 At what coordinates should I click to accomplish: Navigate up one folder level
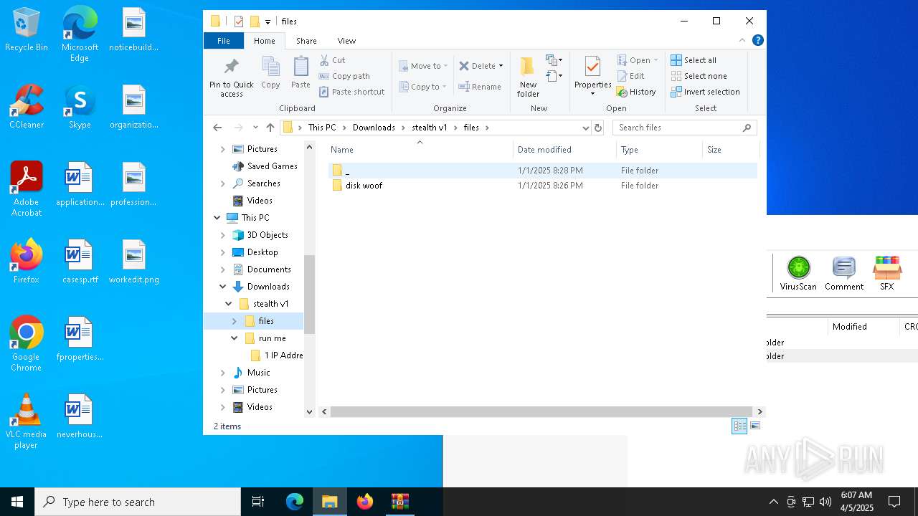(270, 128)
